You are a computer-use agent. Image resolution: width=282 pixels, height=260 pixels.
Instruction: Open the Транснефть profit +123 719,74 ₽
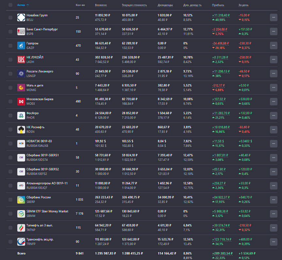(x=222, y=239)
